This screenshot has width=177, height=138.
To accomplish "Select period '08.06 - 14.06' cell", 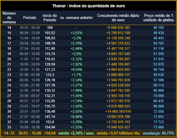I will coord(30,80).
